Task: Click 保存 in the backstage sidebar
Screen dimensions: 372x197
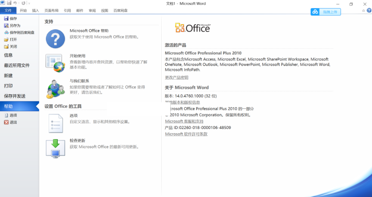Action: (11, 19)
